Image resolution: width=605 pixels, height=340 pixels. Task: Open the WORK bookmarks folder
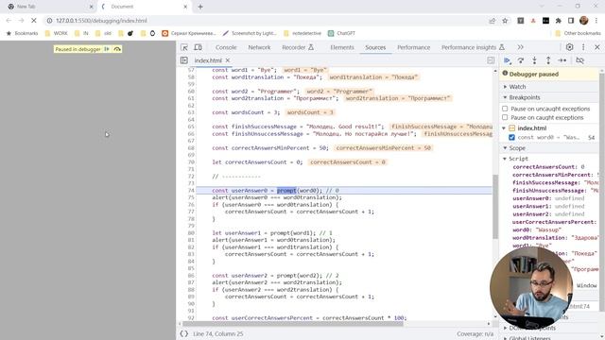click(x=57, y=34)
